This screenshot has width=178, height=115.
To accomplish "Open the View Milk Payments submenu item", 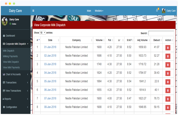I will click(x=11, y=68).
